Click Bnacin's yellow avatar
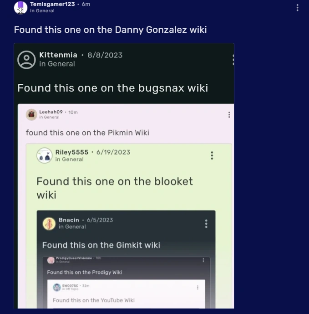Viewport: 309px width, 314px height. [49, 224]
